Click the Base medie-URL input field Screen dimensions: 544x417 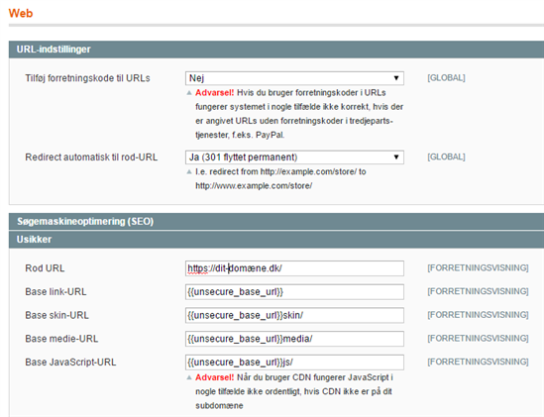(294, 339)
